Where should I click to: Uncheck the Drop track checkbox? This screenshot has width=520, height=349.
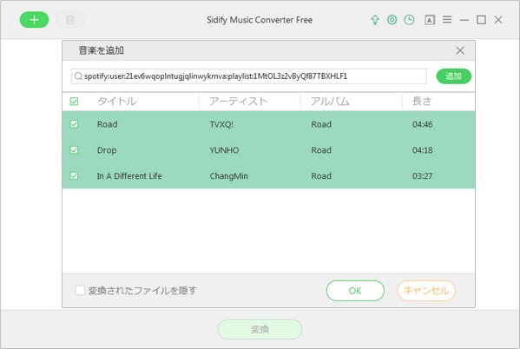click(74, 150)
